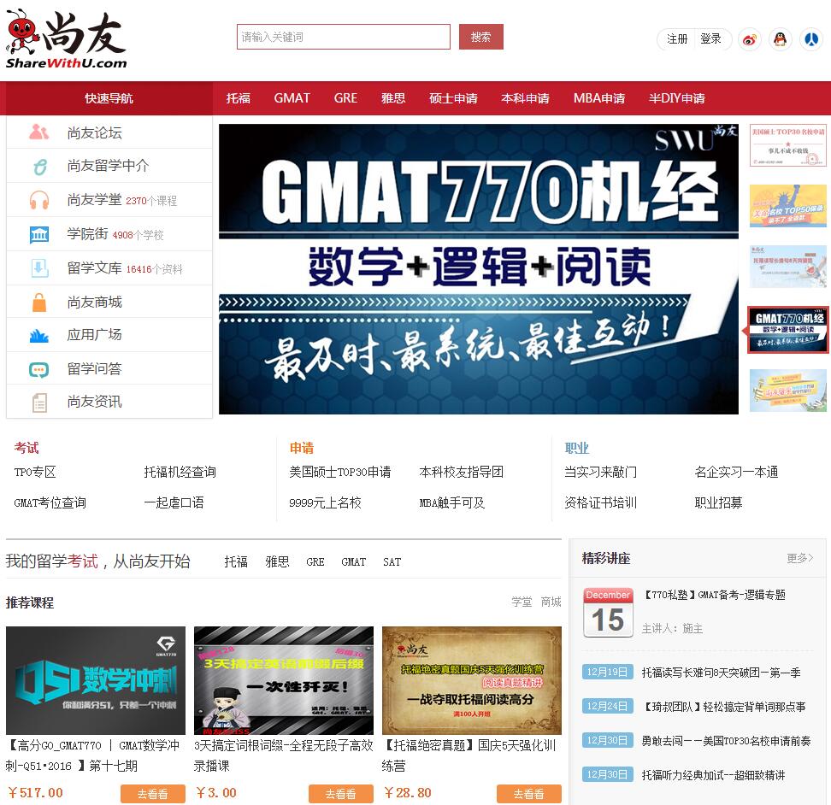Focus the keyword search input field
Screen dimensions: 831x805
pyautogui.click(x=344, y=37)
